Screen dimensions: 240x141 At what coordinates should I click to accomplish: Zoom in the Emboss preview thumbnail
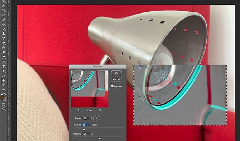pyautogui.click(x=100, y=110)
